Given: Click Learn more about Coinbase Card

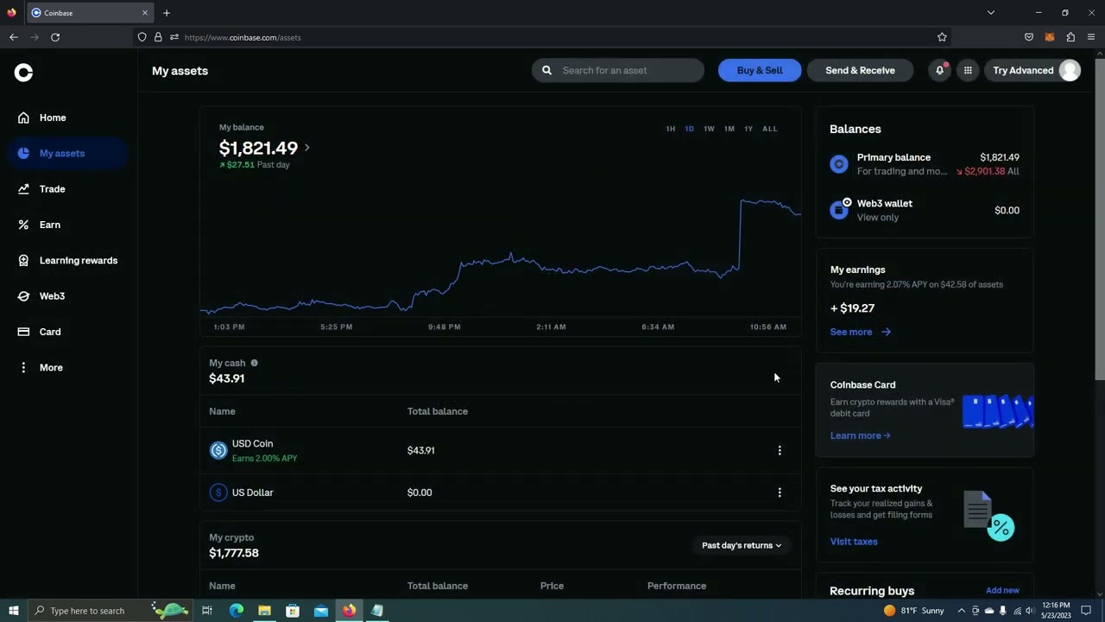Looking at the screenshot, I should (x=860, y=435).
